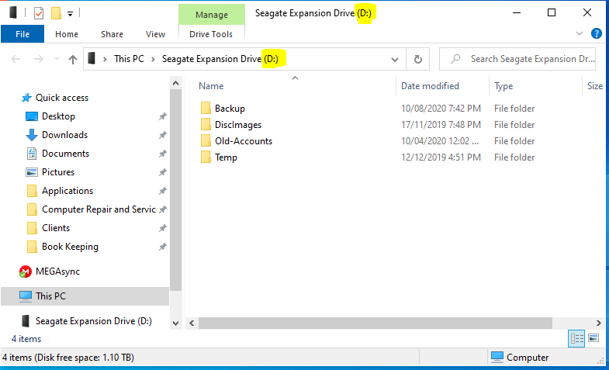Viewport: 609px width, 370px height.
Task: Sort by the Type column header
Action: (x=503, y=86)
